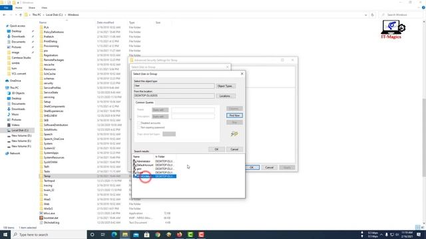Click 'This PC' in the address breadcrumb

(37, 15)
